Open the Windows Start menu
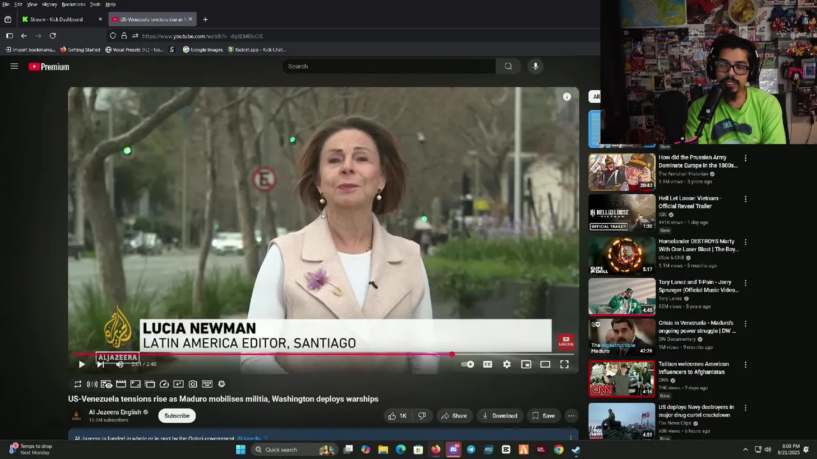The height and width of the screenshot is (459, 817). coord(241,449)
